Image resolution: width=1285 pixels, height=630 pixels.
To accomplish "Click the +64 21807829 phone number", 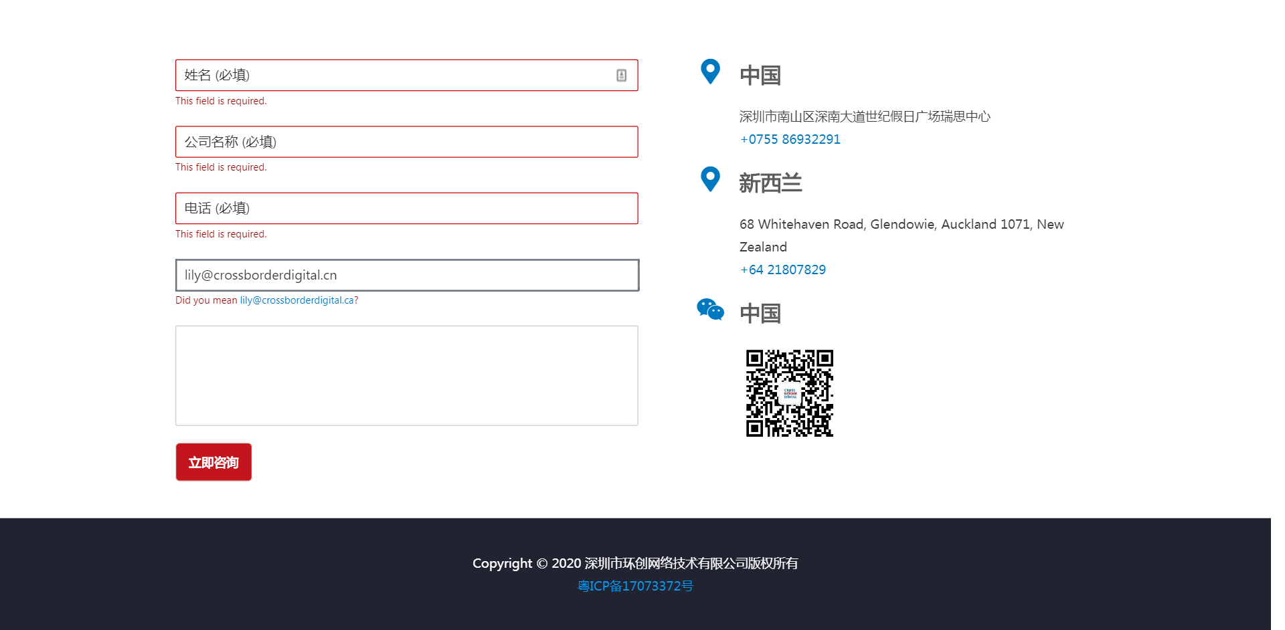I will point(782,270).
